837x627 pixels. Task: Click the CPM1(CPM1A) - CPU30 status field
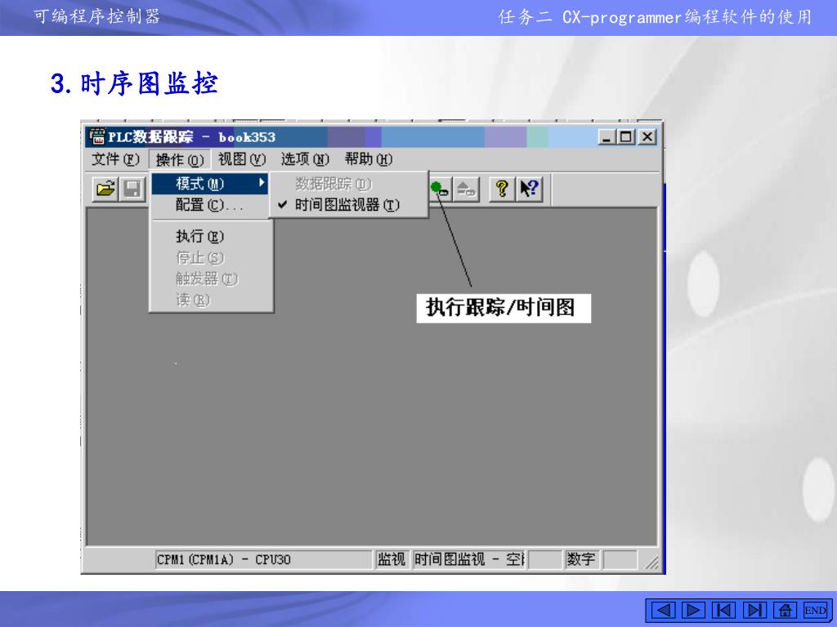[263, 559]
